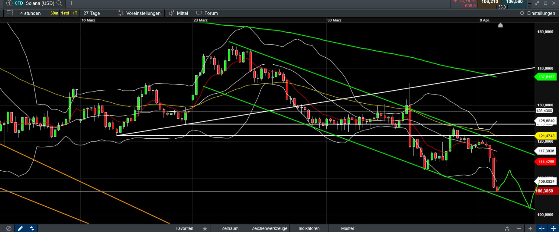Toggle the vertical auto-scale button

click(553, 228)
